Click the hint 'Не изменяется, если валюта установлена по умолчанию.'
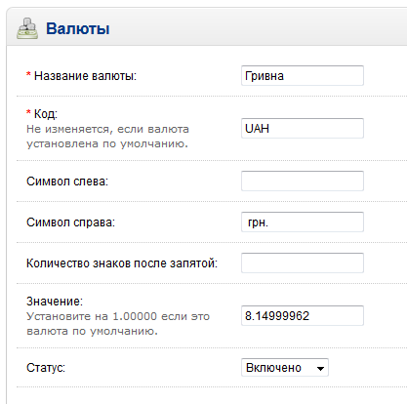 pos(107,137)
